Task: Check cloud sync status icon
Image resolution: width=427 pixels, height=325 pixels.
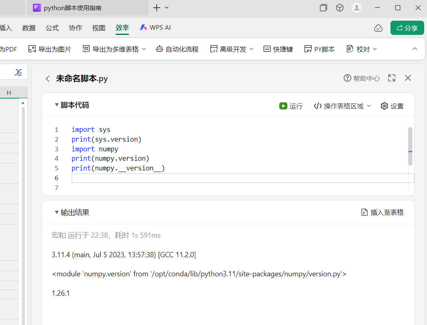Action: [x=378, y=28]
